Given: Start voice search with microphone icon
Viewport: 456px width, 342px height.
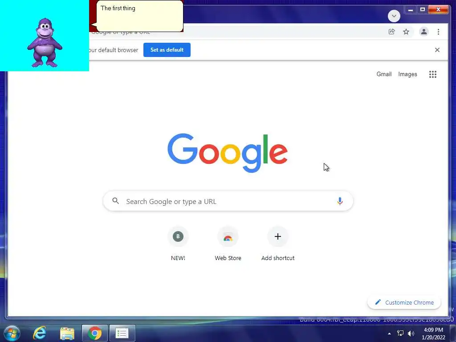Looking at the screenshot, I should [x=340, y=201].
